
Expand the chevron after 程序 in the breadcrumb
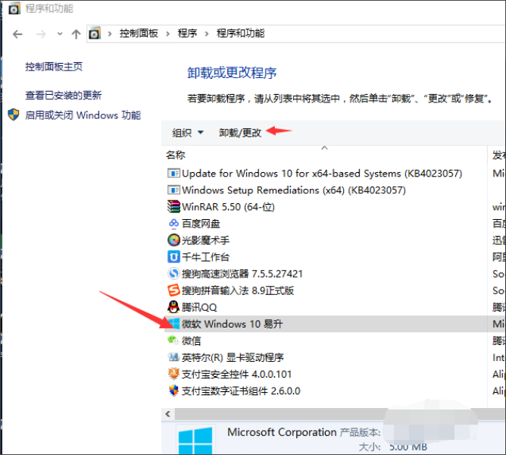pyautogui.click(x=207, y=33)
